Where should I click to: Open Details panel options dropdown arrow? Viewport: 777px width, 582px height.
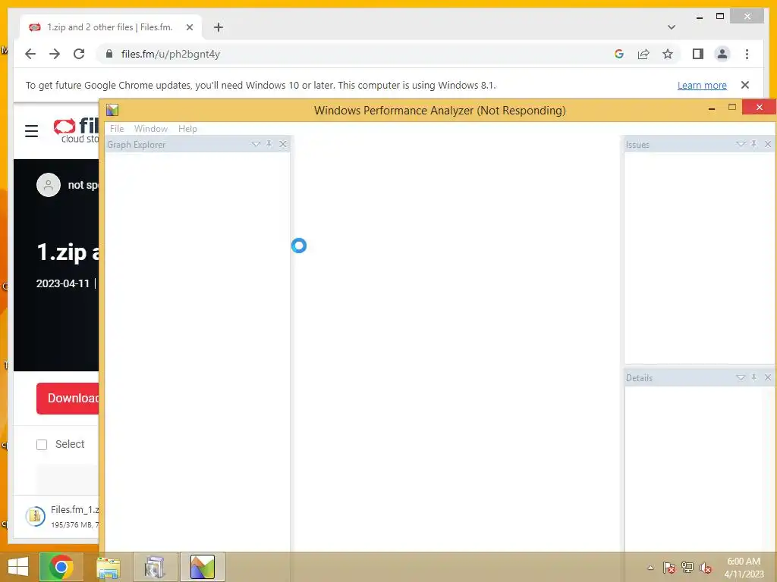point(741,377)
